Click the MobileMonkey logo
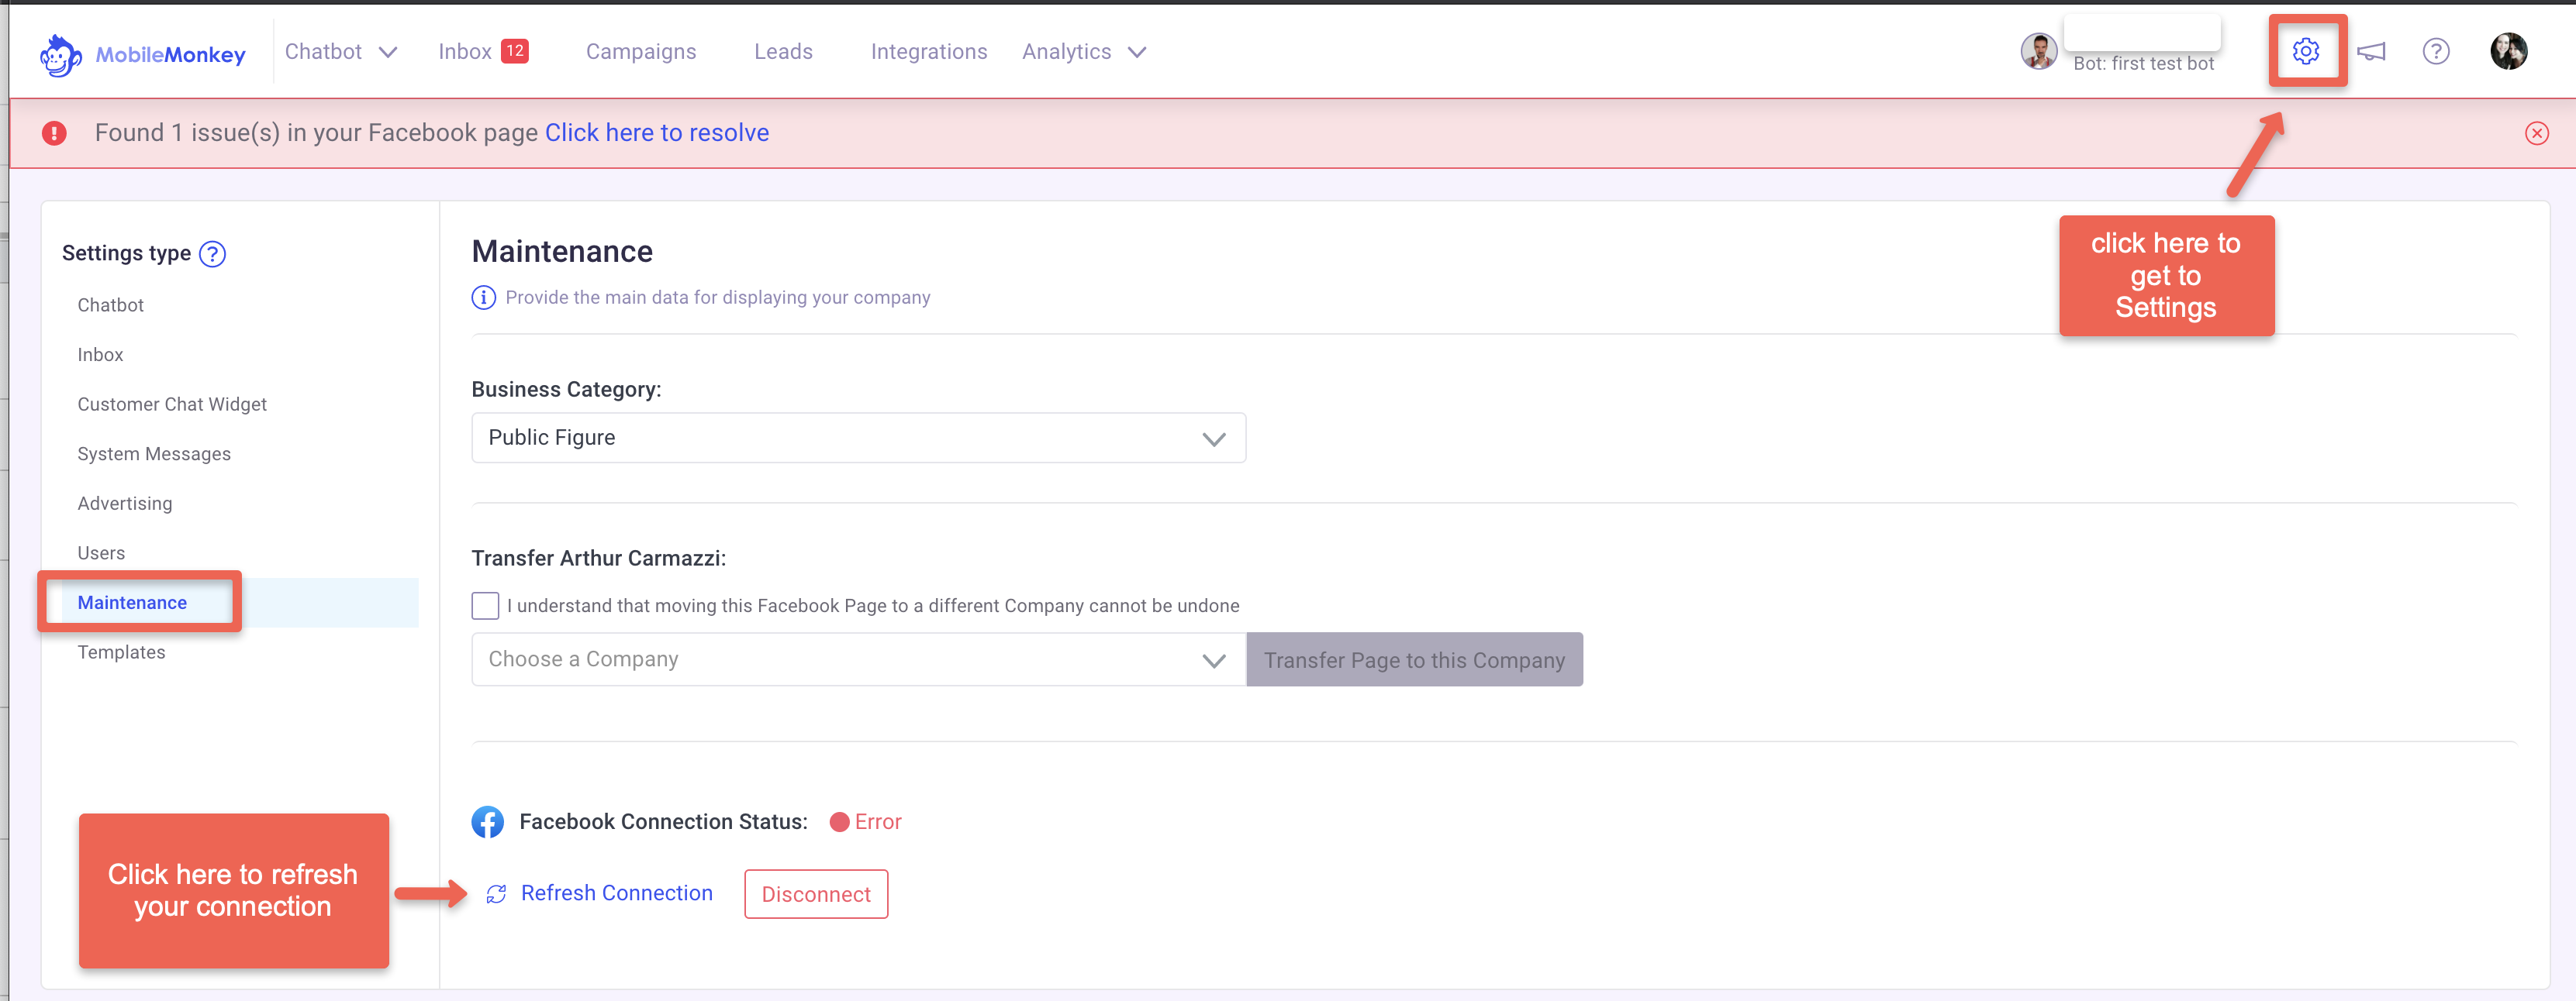The image size is (2576, 1001). 143,54
